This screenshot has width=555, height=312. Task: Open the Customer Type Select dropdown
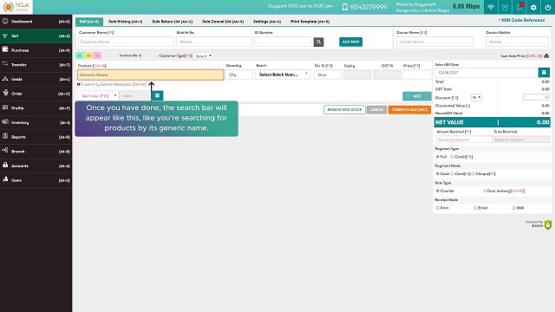pos(203,55)
